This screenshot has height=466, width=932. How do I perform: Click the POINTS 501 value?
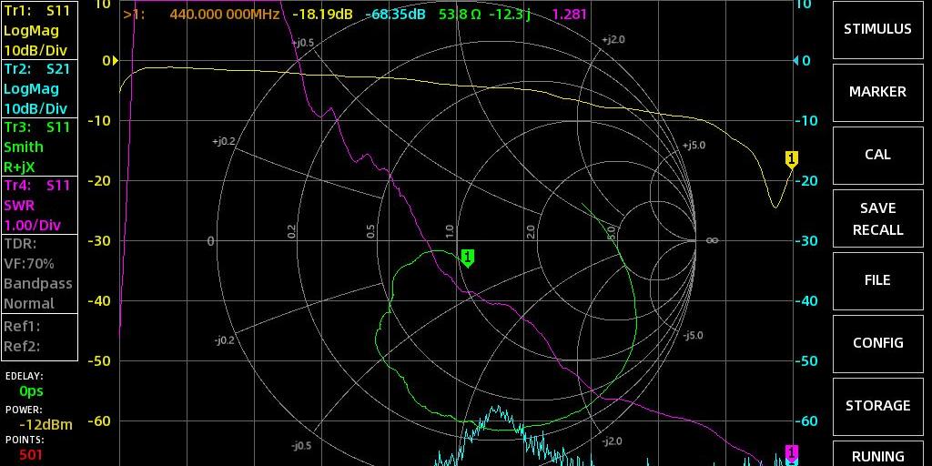[30, 455]
